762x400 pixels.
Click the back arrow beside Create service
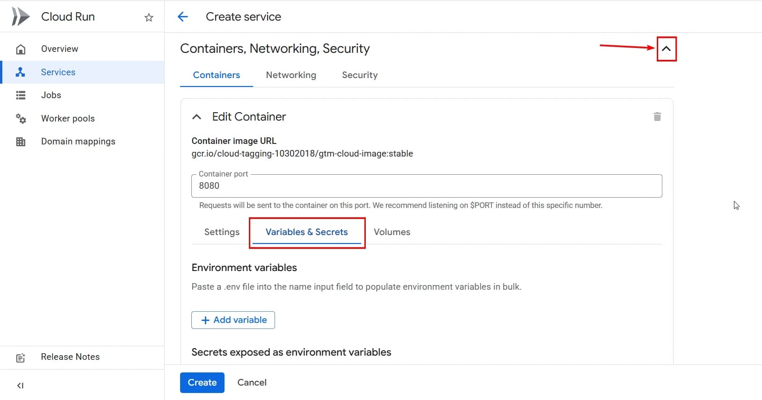(183, 17)
